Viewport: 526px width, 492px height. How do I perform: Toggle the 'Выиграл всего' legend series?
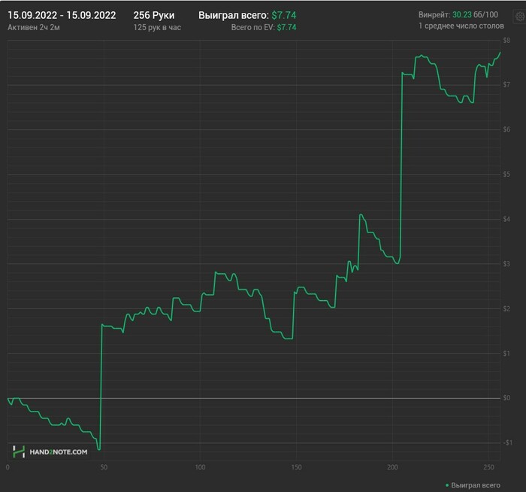click(x=473, y=485)
